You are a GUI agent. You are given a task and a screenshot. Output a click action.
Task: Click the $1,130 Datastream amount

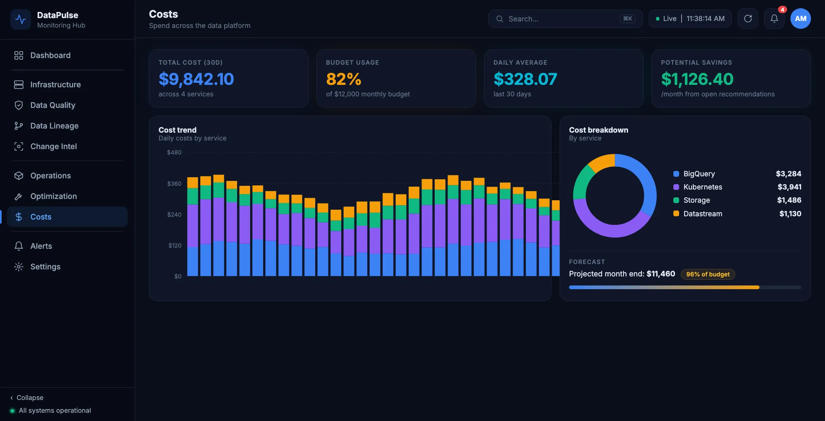[x=790, y=214]
